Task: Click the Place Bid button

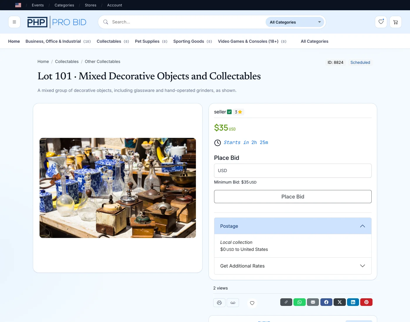Action: pyautogui.click(x=293, y=197)
